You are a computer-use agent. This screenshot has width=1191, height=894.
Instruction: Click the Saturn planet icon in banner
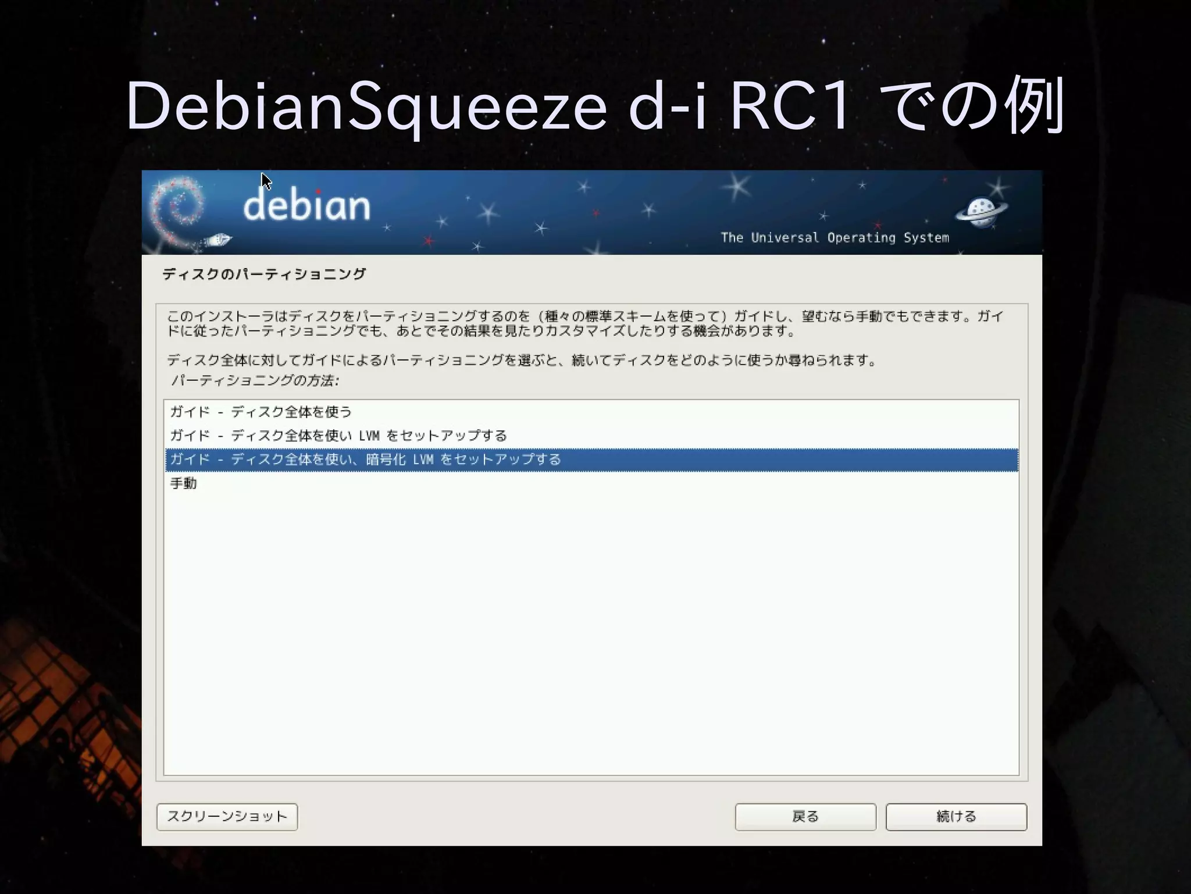[x=981, y=212]
